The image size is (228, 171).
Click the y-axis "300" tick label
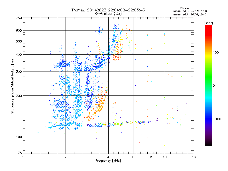[x=19, y=72]
